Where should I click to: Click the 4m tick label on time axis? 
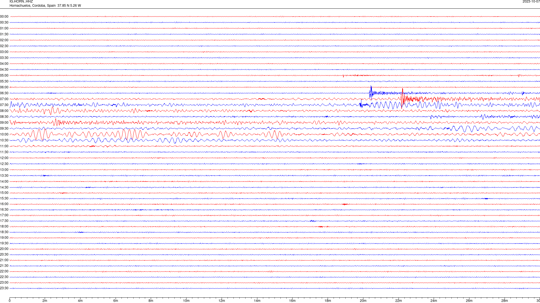pos(80,301)
